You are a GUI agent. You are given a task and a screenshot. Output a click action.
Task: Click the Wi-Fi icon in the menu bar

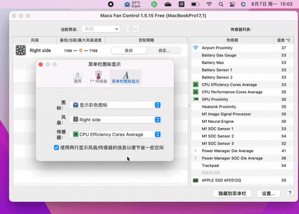(209, 4)
